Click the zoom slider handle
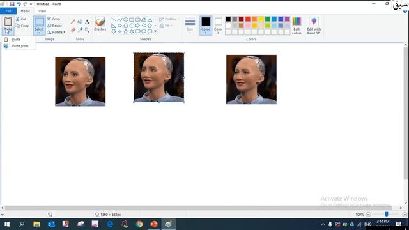The height and width of the screenshot is (230, 409). coord(387,215)
